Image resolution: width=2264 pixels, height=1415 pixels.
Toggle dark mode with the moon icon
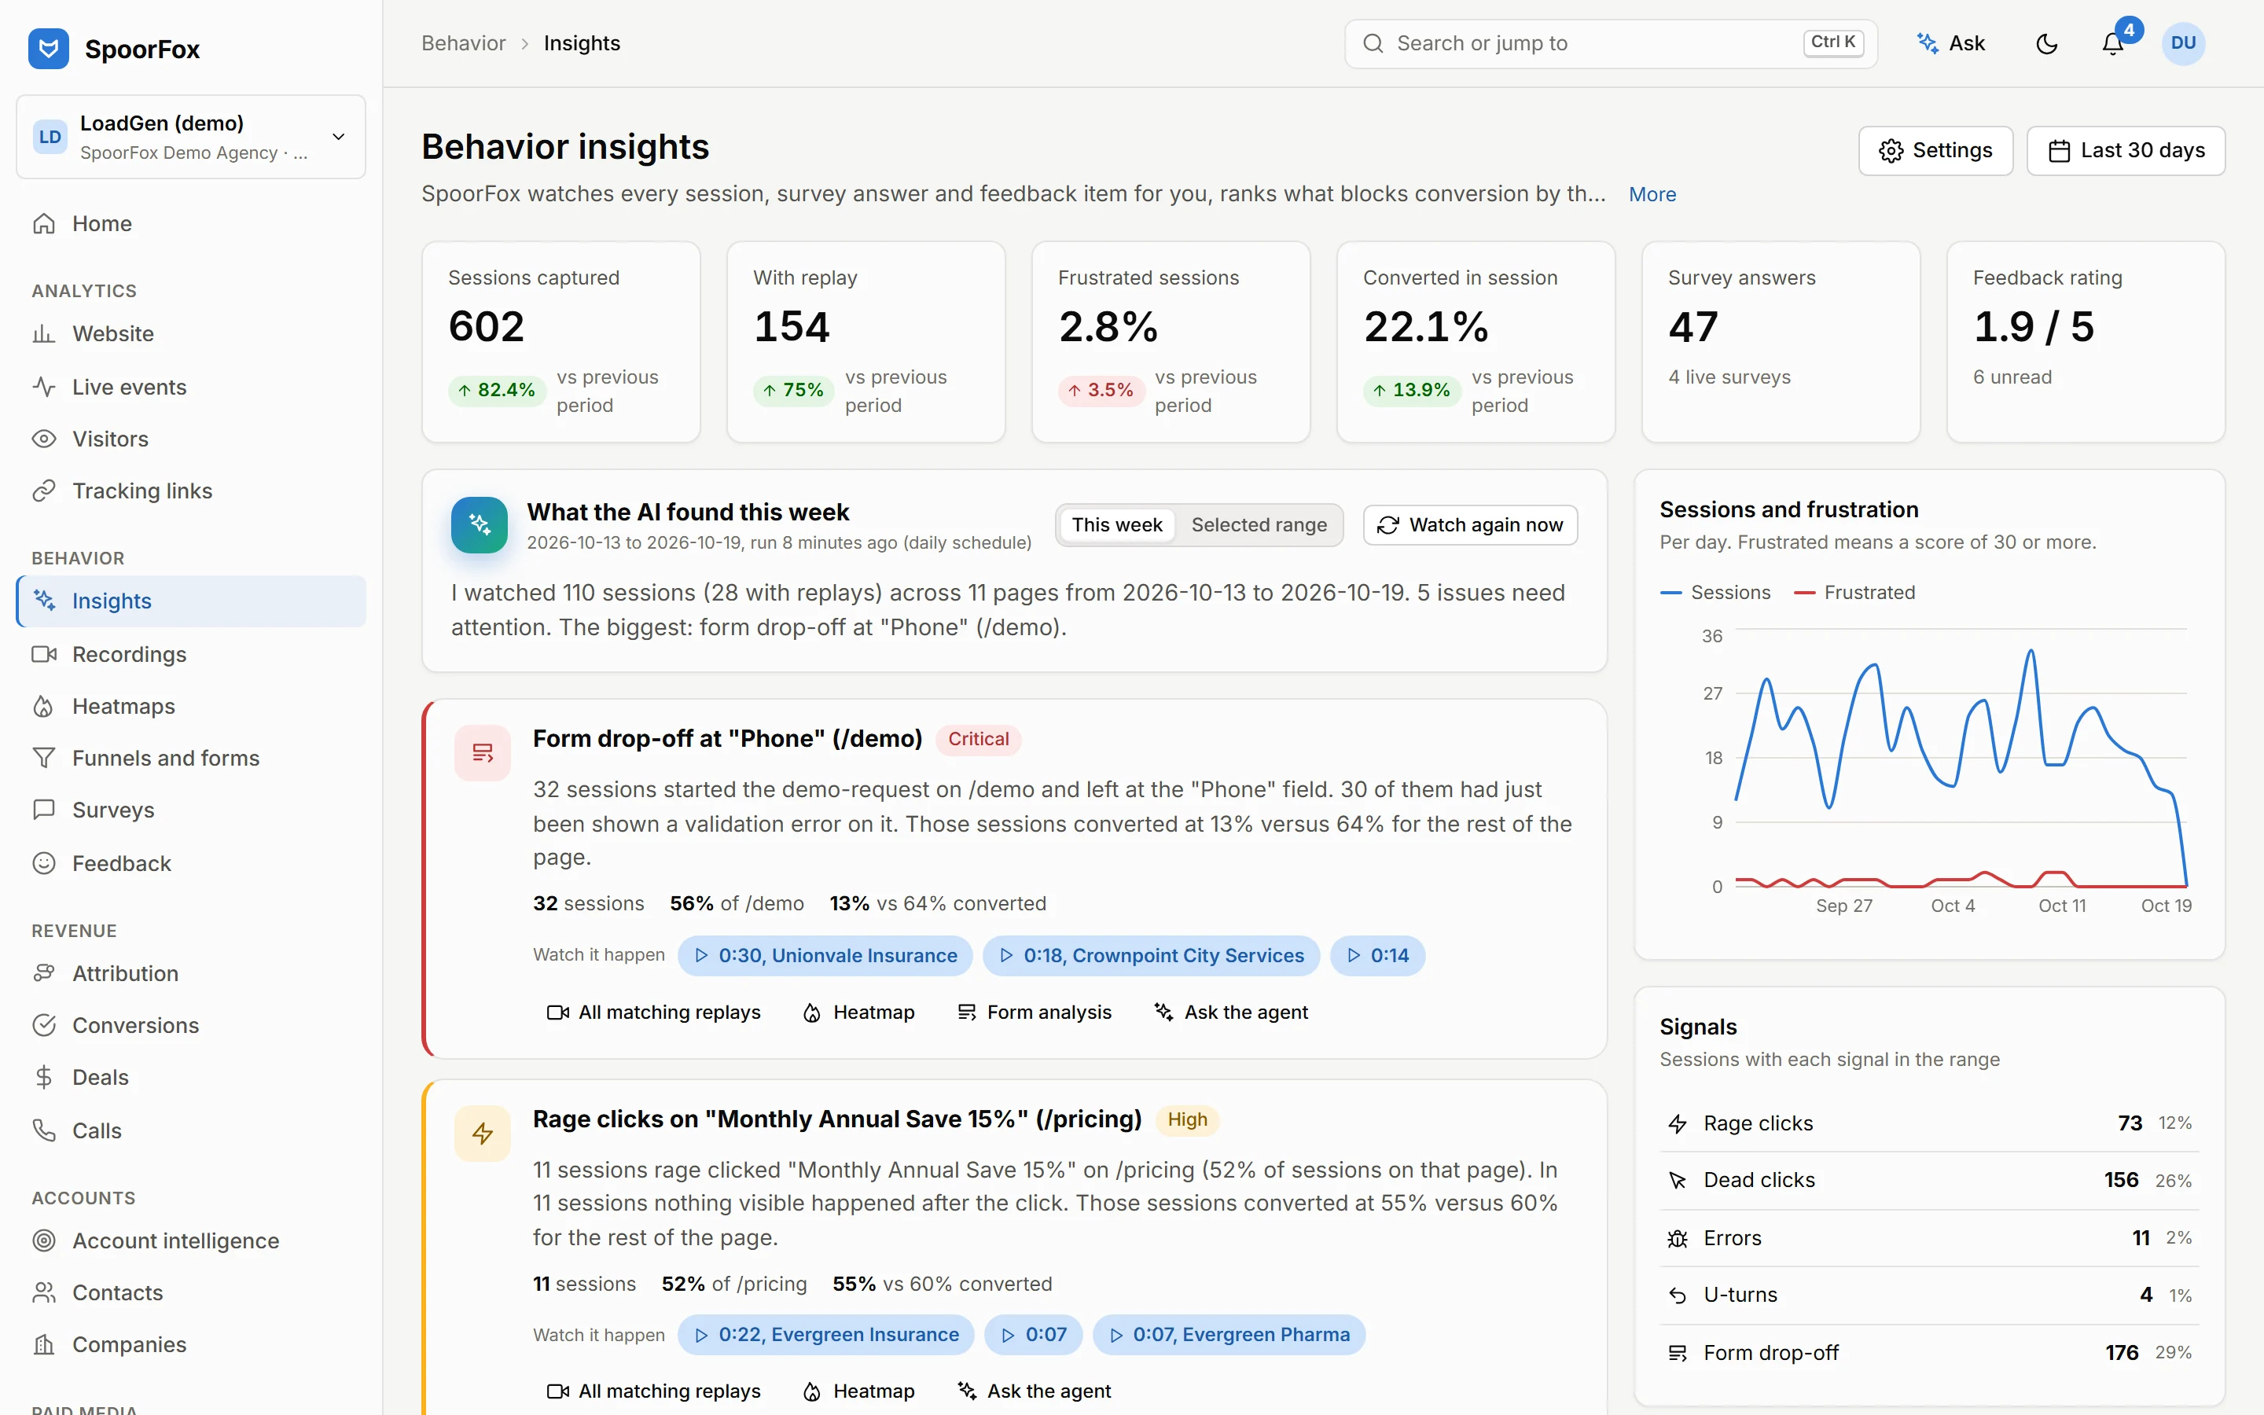pos(2047,44)
